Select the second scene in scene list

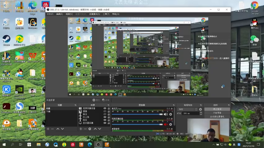tap(61, 111)
